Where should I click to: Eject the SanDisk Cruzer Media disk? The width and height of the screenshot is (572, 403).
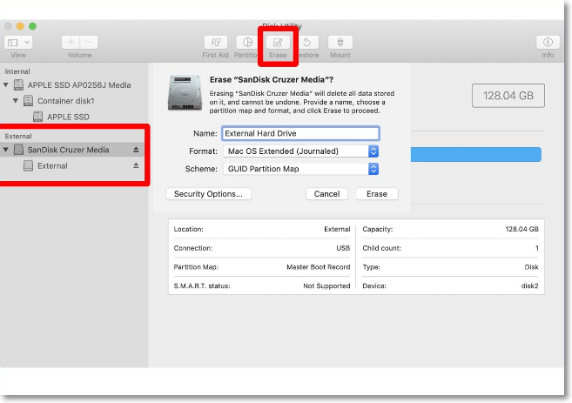coord(136,150)
